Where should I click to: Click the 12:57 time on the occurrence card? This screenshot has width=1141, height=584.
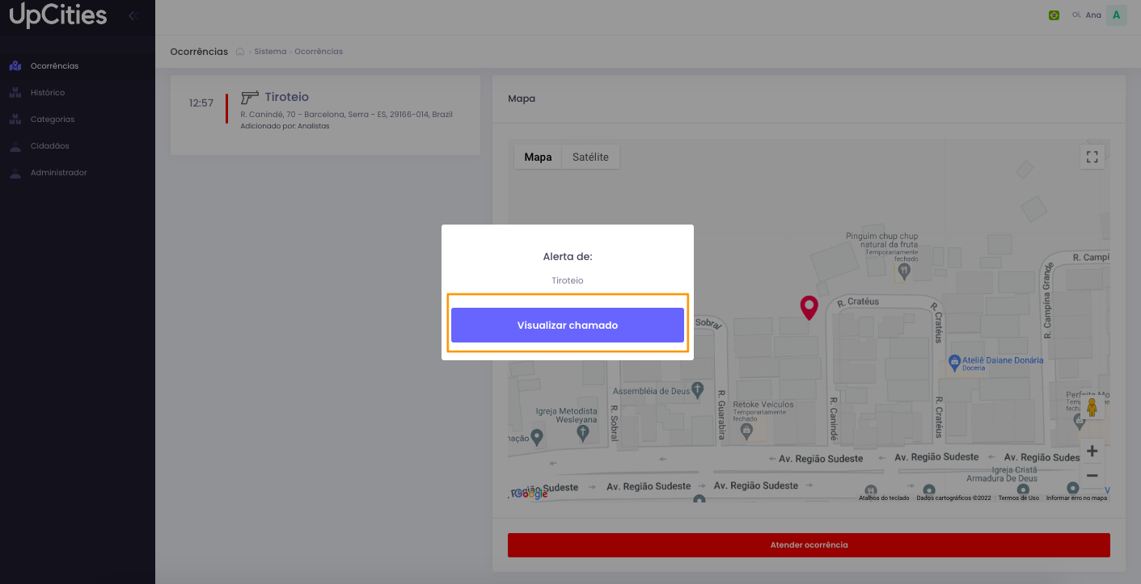click(x=201, y=103)
